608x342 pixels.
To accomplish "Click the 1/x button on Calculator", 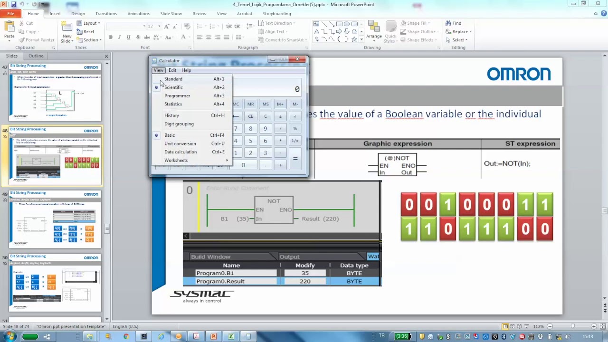I will coord(295,141).
